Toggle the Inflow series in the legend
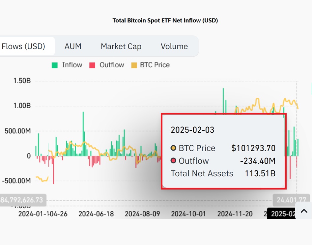 pyautogui.click(x=67, y=65)
